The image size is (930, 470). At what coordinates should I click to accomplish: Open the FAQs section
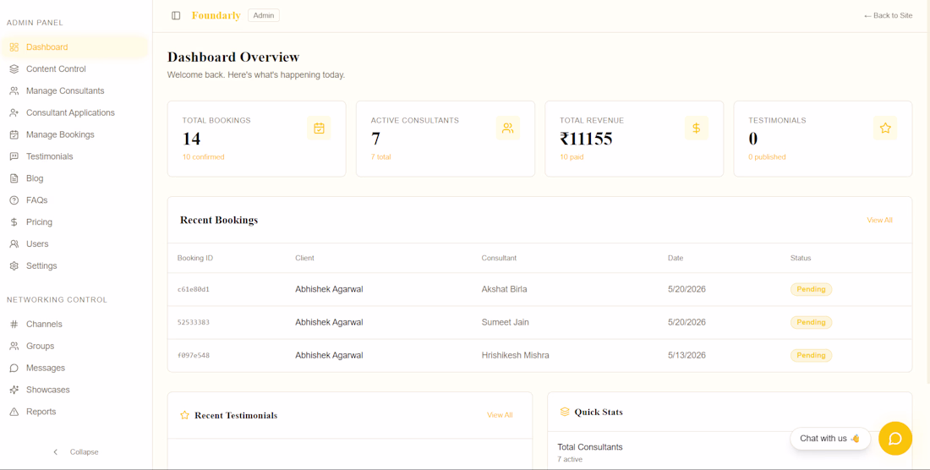(74, 200)
